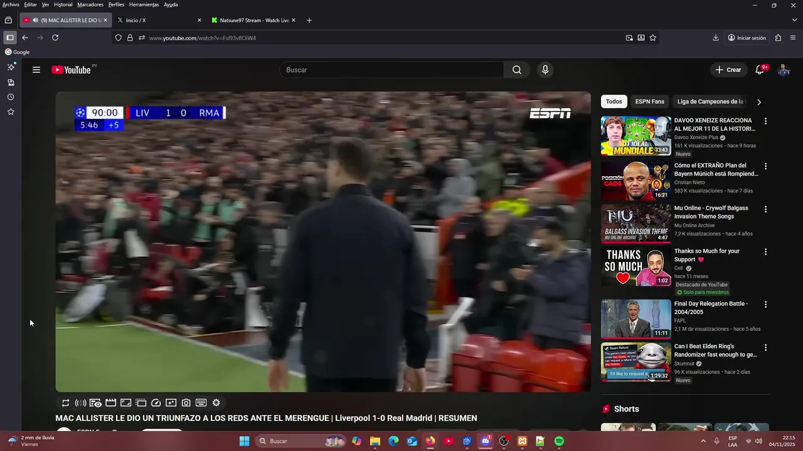The width and height of the screenshot is (803, 451).
Task: Open options for DAVOO XENEIZE REACCIONA video
Action: [x=765, y=121]
